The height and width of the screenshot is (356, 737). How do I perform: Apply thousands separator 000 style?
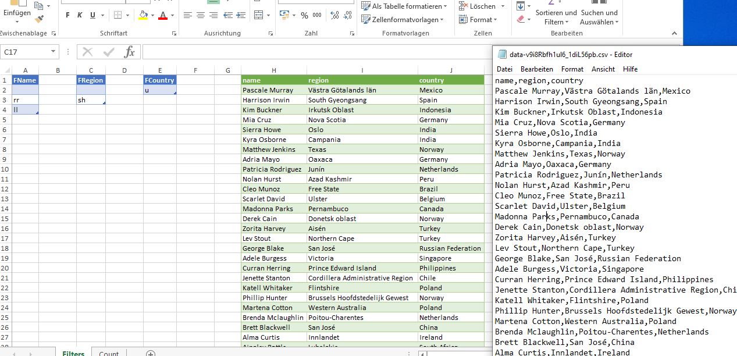[317, 15]
